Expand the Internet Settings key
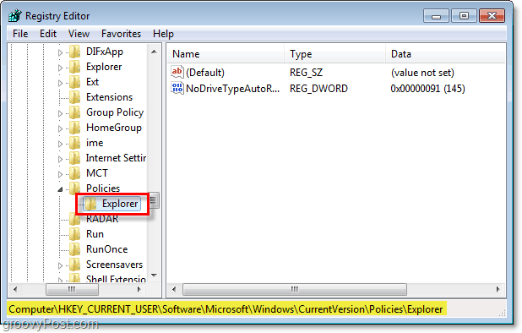The height and width of the screenshot is (333, 522). 60,159
